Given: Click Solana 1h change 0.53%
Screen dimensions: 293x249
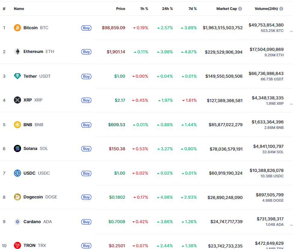Looking at the screenshot, I should click(x=140, y=149).
